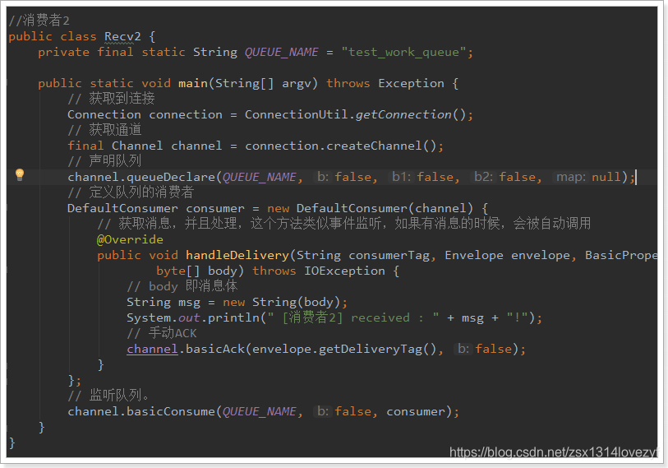Click the class name Recv2

click(x=122, y=37)
